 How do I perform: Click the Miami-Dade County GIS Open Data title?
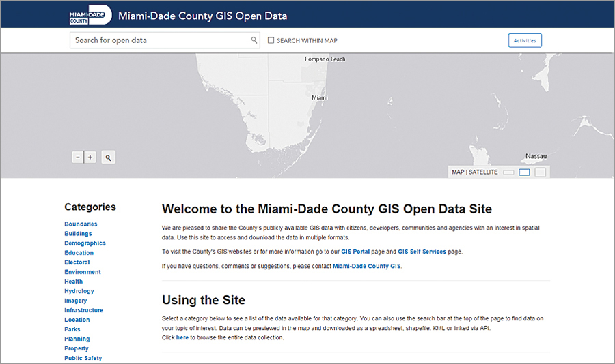click(203, 16)
